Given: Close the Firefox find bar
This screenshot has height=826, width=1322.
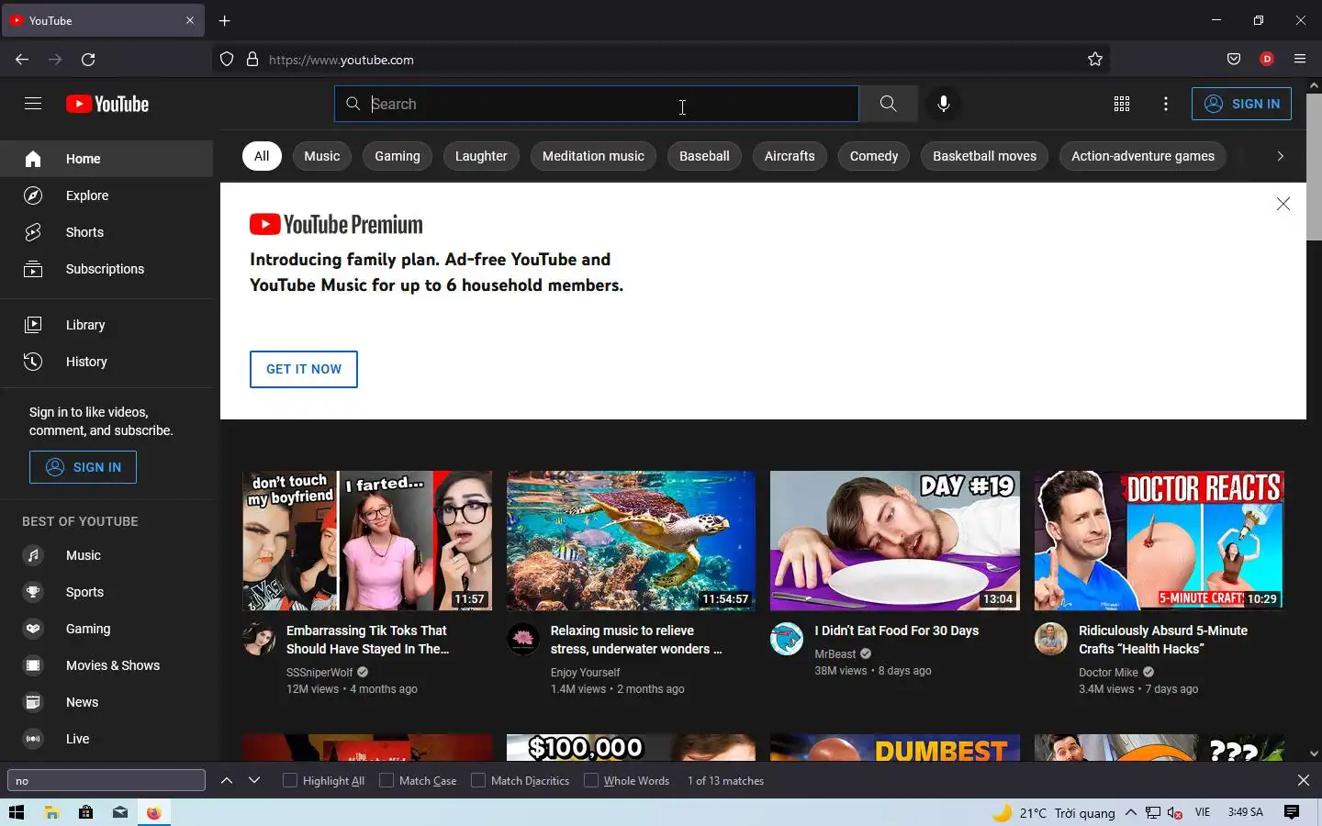Looking at the screenshot, I should (1304, 781).
